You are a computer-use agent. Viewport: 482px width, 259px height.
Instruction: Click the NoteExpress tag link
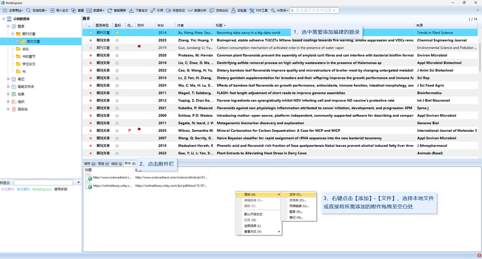pyautogui.click(x=42, y=189)
